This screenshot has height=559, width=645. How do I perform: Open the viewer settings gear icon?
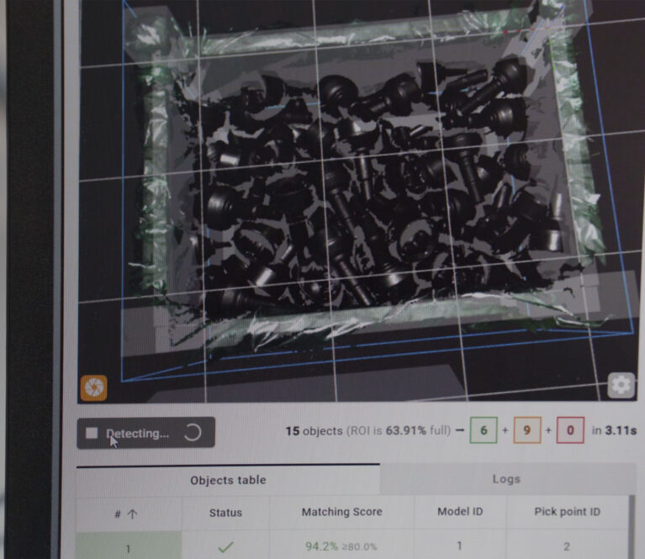click(621, 385)
